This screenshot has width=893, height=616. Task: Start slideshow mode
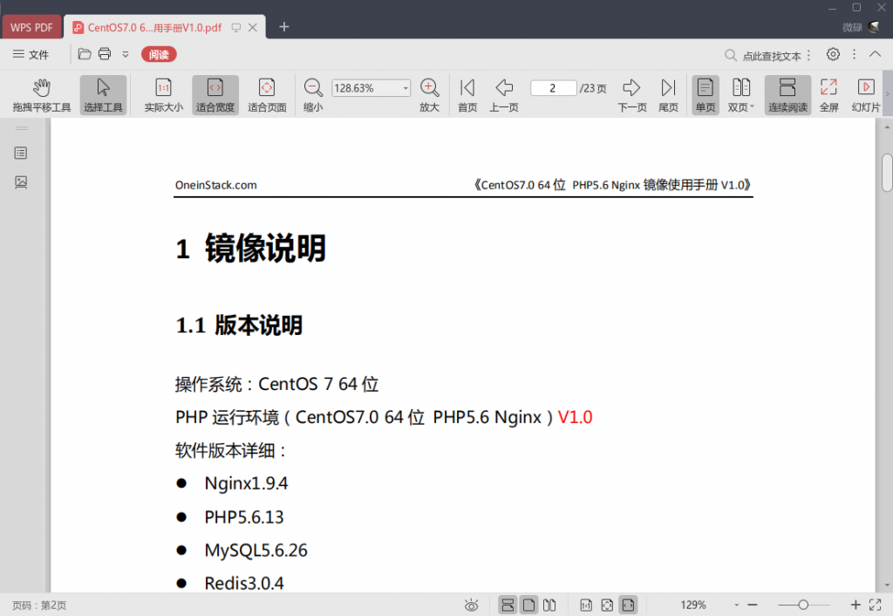pyautogui.click(x=866, y=95)
